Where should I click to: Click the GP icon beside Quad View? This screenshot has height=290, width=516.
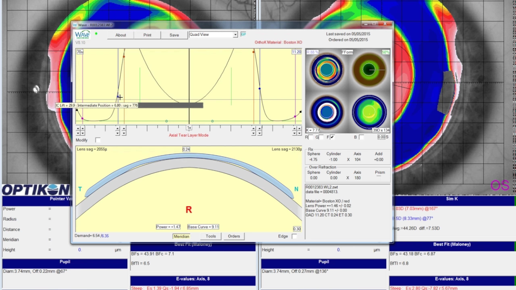243,34
